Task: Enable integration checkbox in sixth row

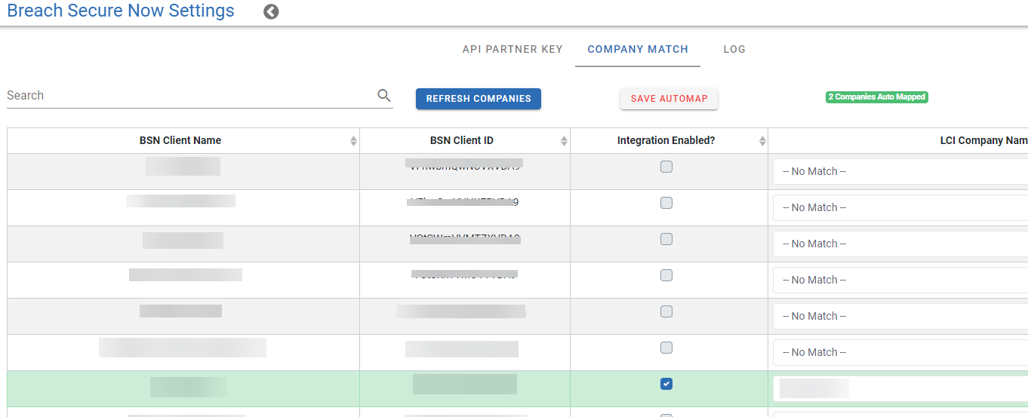Action: [666, 348]
